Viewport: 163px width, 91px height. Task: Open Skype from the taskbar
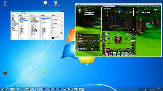coord(34,89)
